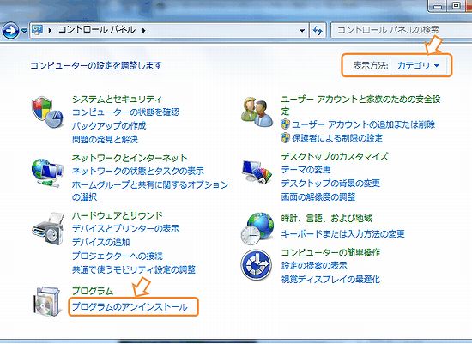The height and width of the screenshot is (344, 472).
Task: Open ユーザー アカウントの追加または削除 link
Action: point(364,124)
